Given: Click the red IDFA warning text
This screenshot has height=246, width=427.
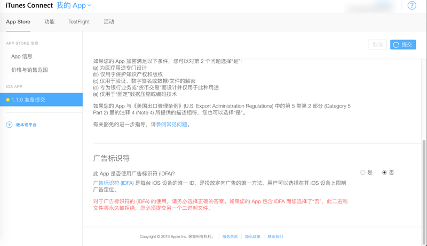Looking at the screenshot, I should [x=220, y=204].
